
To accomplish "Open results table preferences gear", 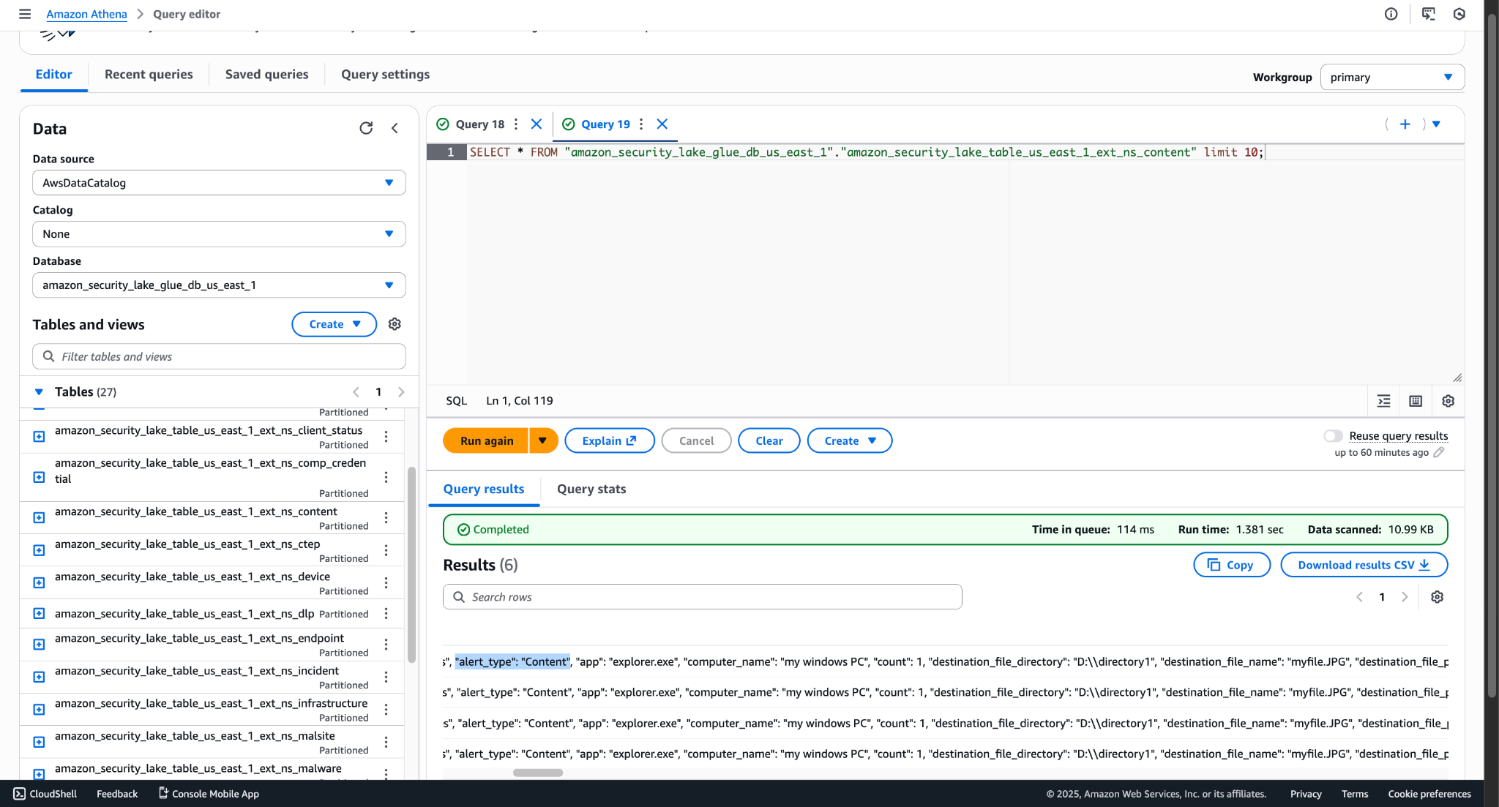I will 1437,597.
